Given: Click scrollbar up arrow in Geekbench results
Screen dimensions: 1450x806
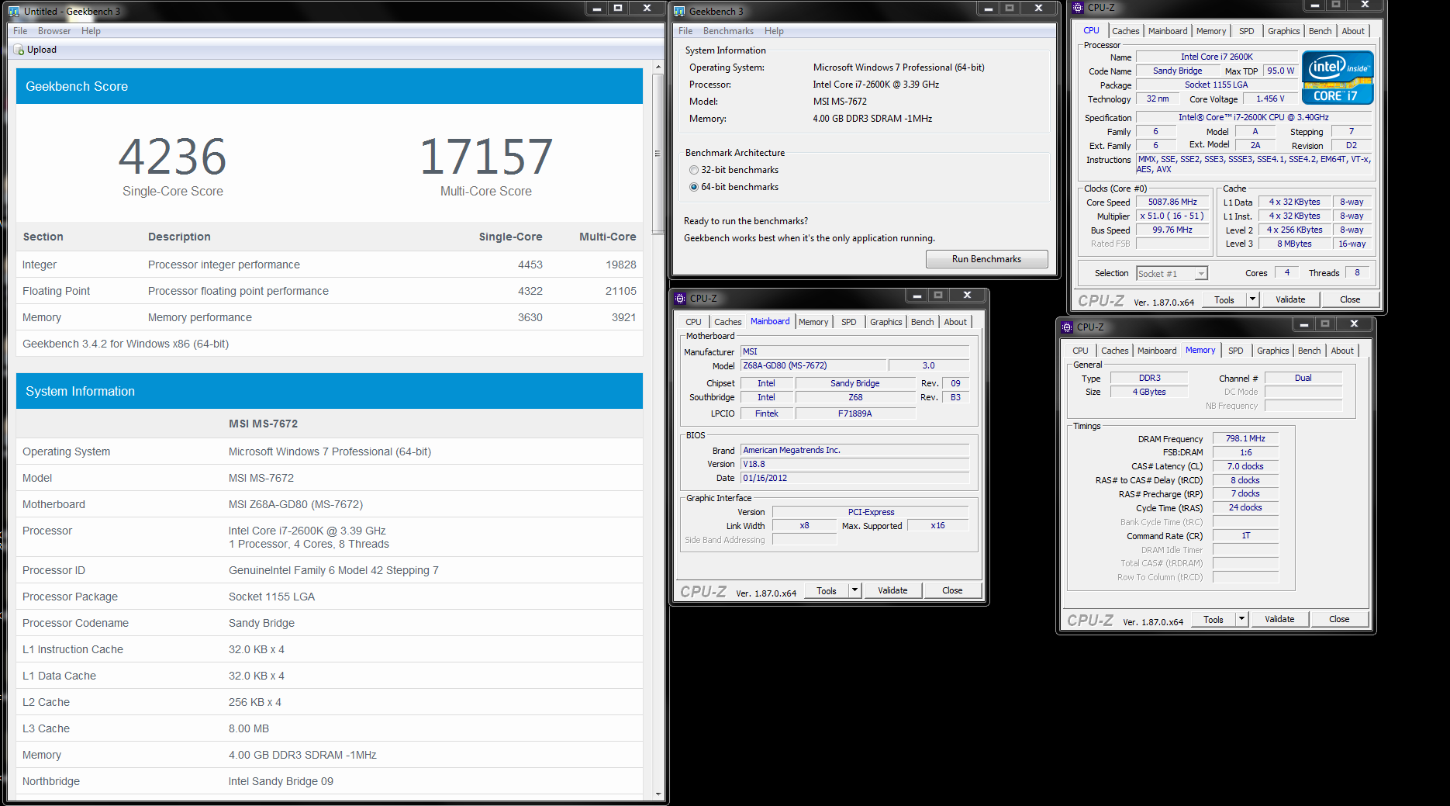Looking at the screenshot, I should point(658,67).
